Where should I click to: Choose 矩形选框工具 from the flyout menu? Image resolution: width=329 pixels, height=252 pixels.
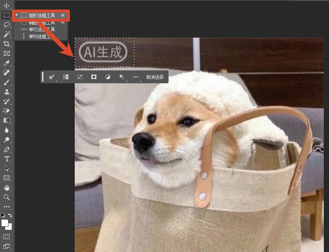(x=41, y=15)
